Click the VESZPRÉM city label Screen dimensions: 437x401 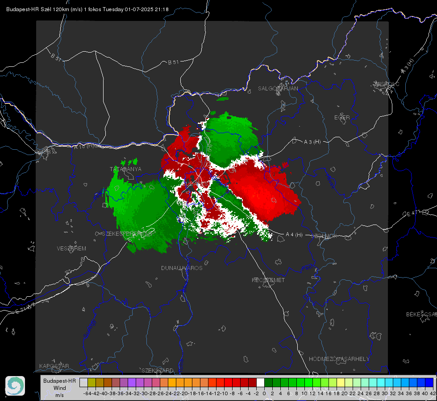[x=71, y=248]
